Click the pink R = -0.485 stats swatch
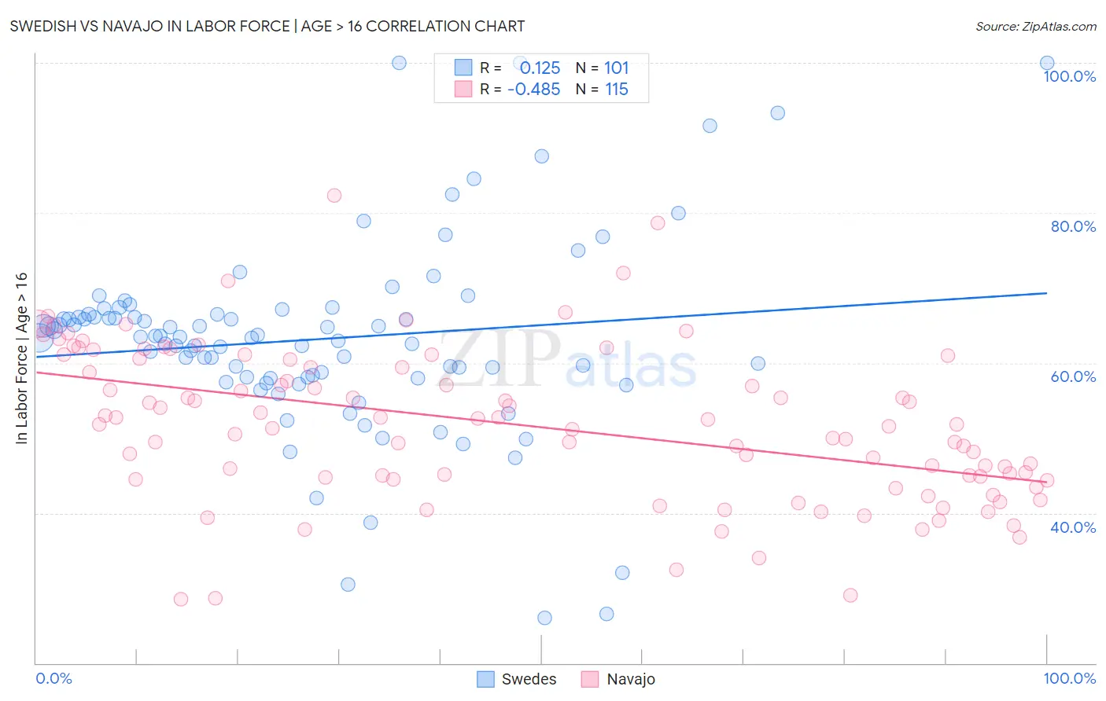This screenshot has height=701, width=1106. click(x=463, y=89)
